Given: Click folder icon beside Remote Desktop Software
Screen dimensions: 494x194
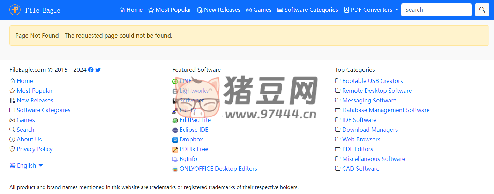Looking at the screenshot, I should tap(338, 91).
